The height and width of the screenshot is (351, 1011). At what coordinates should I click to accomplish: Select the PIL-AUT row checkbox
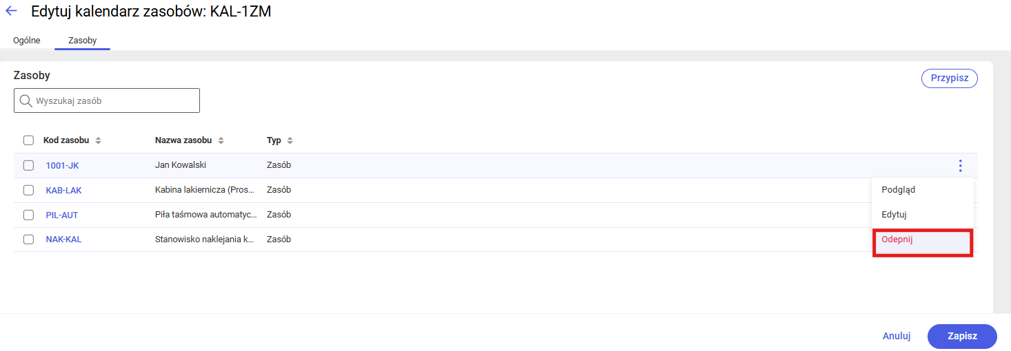(28, 215)
